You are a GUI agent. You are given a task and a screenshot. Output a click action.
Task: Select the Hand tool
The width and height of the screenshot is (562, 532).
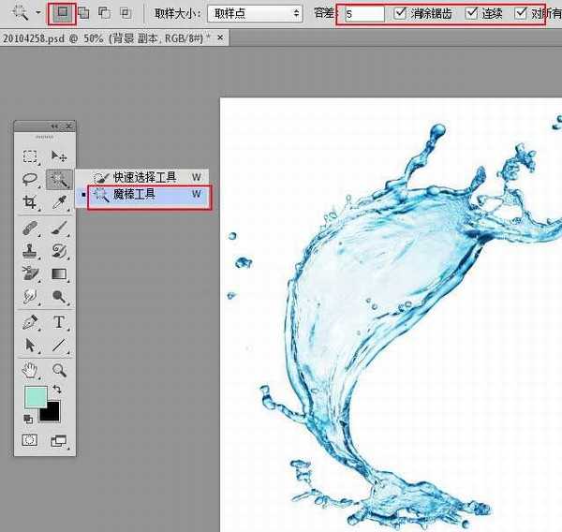(x=30, y=369)
